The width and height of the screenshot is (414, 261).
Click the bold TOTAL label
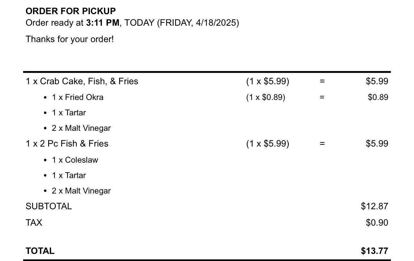(40, 251)
